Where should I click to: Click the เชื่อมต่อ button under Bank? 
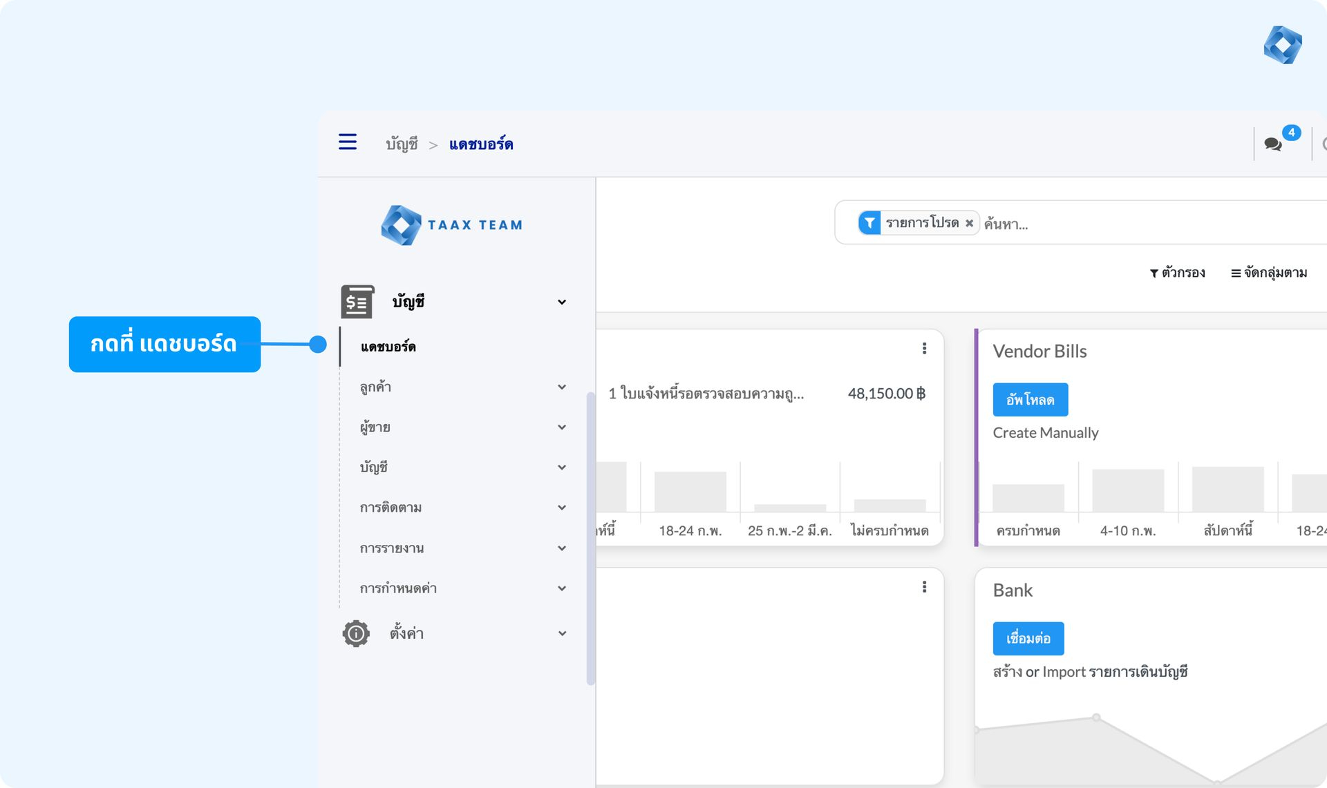1028,638
